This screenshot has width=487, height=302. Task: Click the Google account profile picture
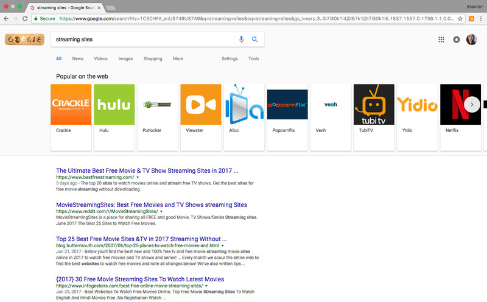472,40
